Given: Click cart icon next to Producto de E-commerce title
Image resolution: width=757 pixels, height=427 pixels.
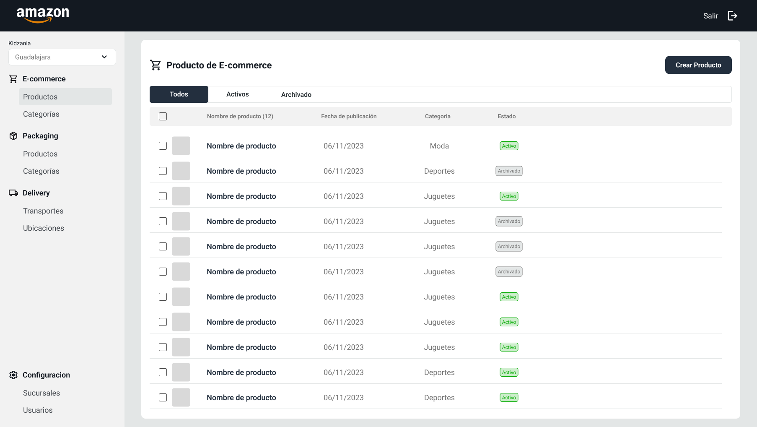Looking at the screenshot, I should 156,65.
